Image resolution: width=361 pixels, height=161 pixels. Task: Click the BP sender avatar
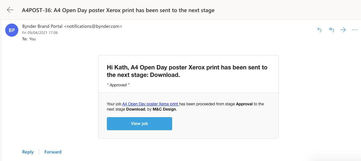click(x=12, y=30)
